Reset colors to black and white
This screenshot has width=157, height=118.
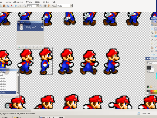[148, 71]
